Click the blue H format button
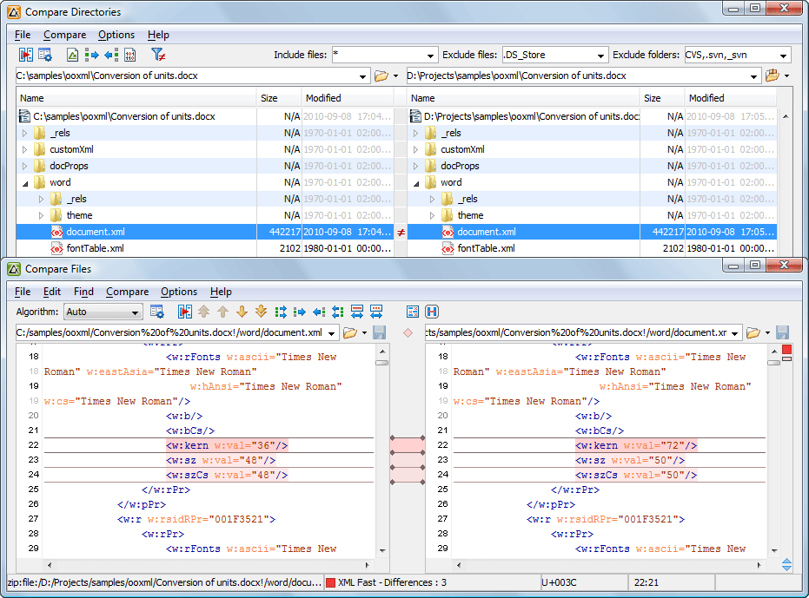 (x=432, y=312)
